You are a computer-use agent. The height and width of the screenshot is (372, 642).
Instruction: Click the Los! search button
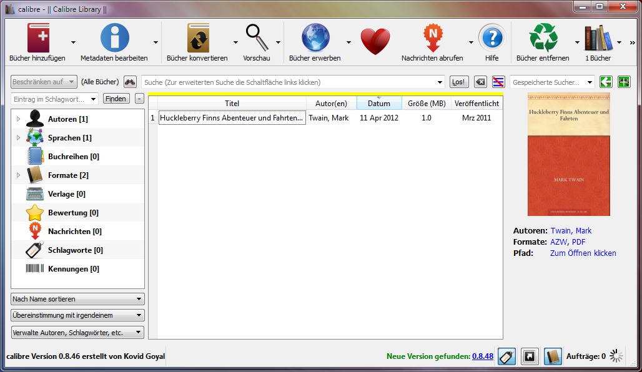458,82
